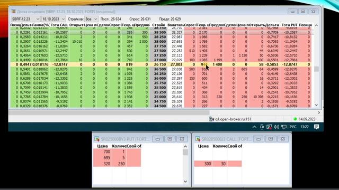This screenshot has height=190, width=339.
Task: Click the horizontal scrollbar right arrow
Action: pos(319,112)
